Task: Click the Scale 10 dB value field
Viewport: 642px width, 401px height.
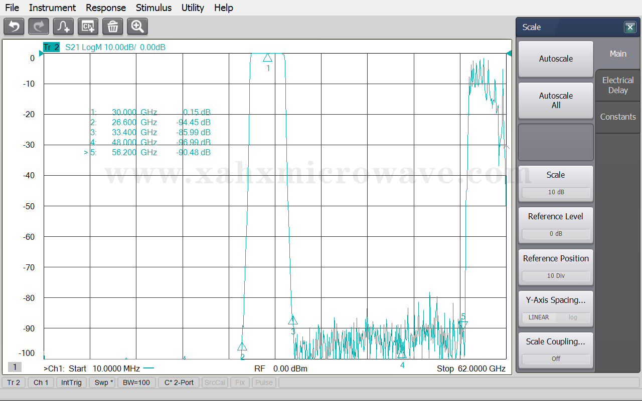Action: [x=556, y=192]
